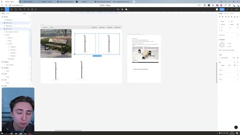Open the Pass through blend mode dropdown
Screen dimensions: 240x135
pyautogui.click(x=225, y=58)
